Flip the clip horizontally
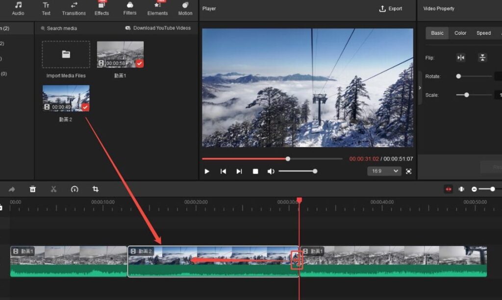The width and height of the screenshot is (502, 300). pyautogui.click(x=461, y=58)
